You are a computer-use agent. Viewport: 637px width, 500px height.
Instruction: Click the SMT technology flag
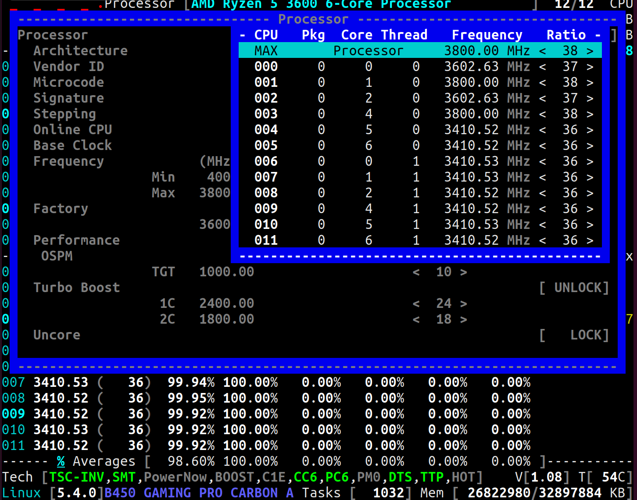[x=124, y=477]
